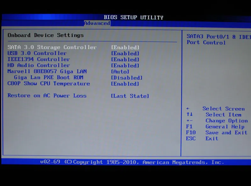
Task: Toggle the USB 3.0 Controller Enabled value
Action: [125, 53]
